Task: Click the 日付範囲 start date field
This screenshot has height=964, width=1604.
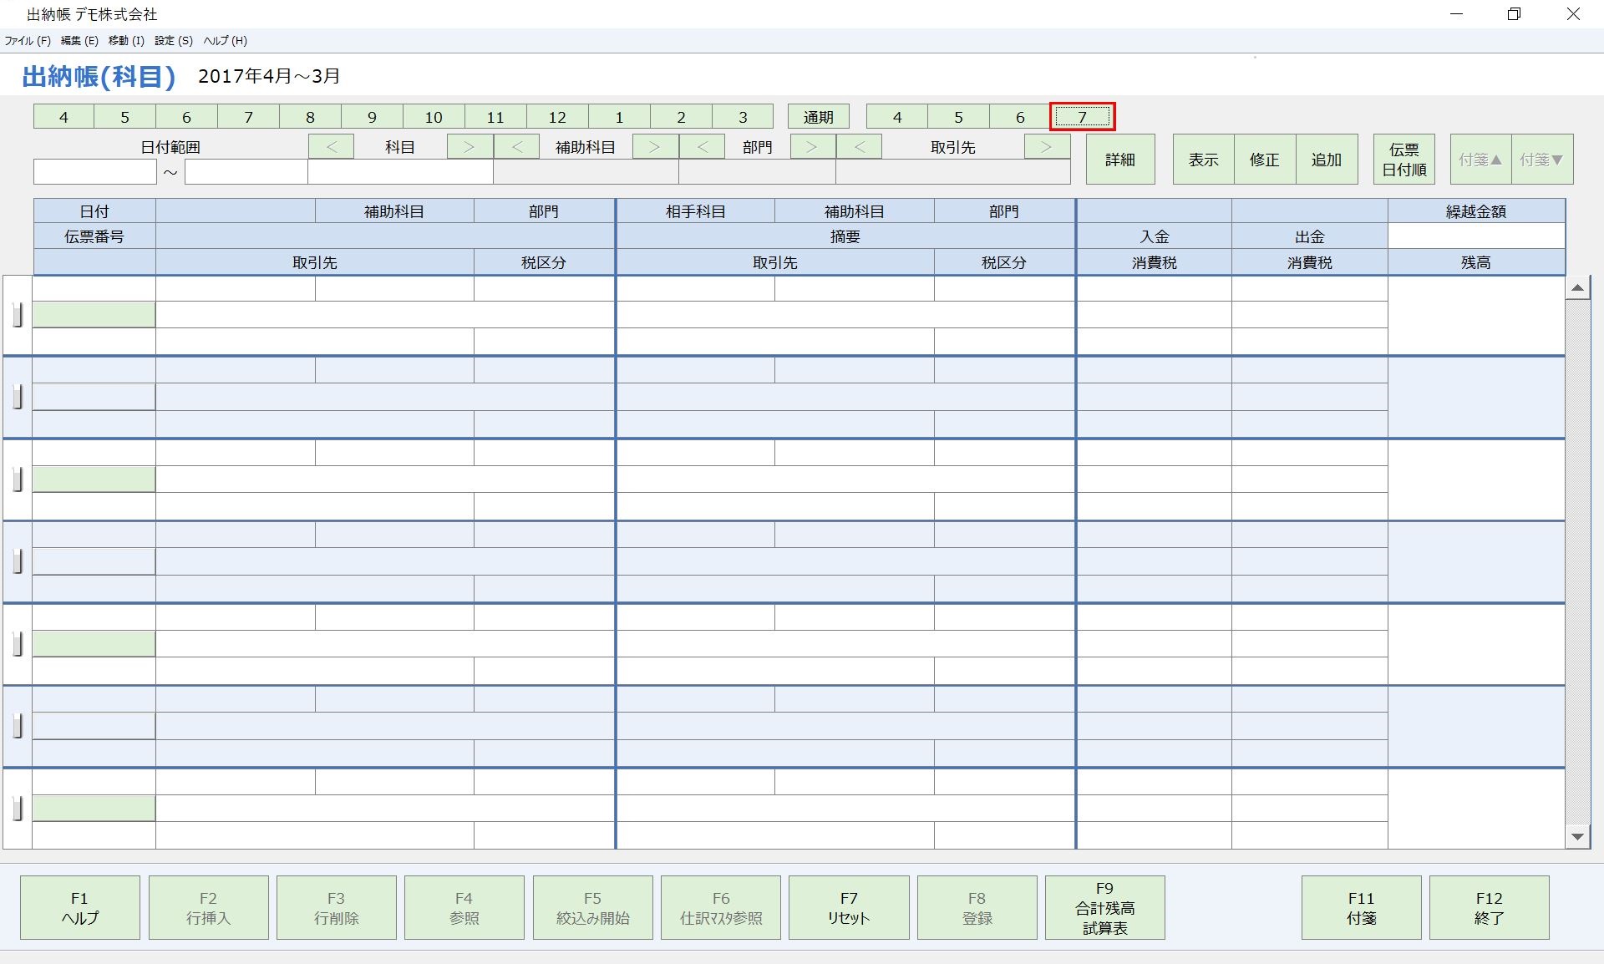Action: (95, 172)
